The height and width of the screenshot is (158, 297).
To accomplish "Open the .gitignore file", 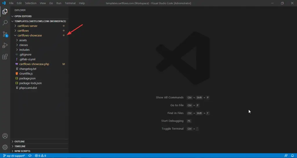I will point(39,54).
